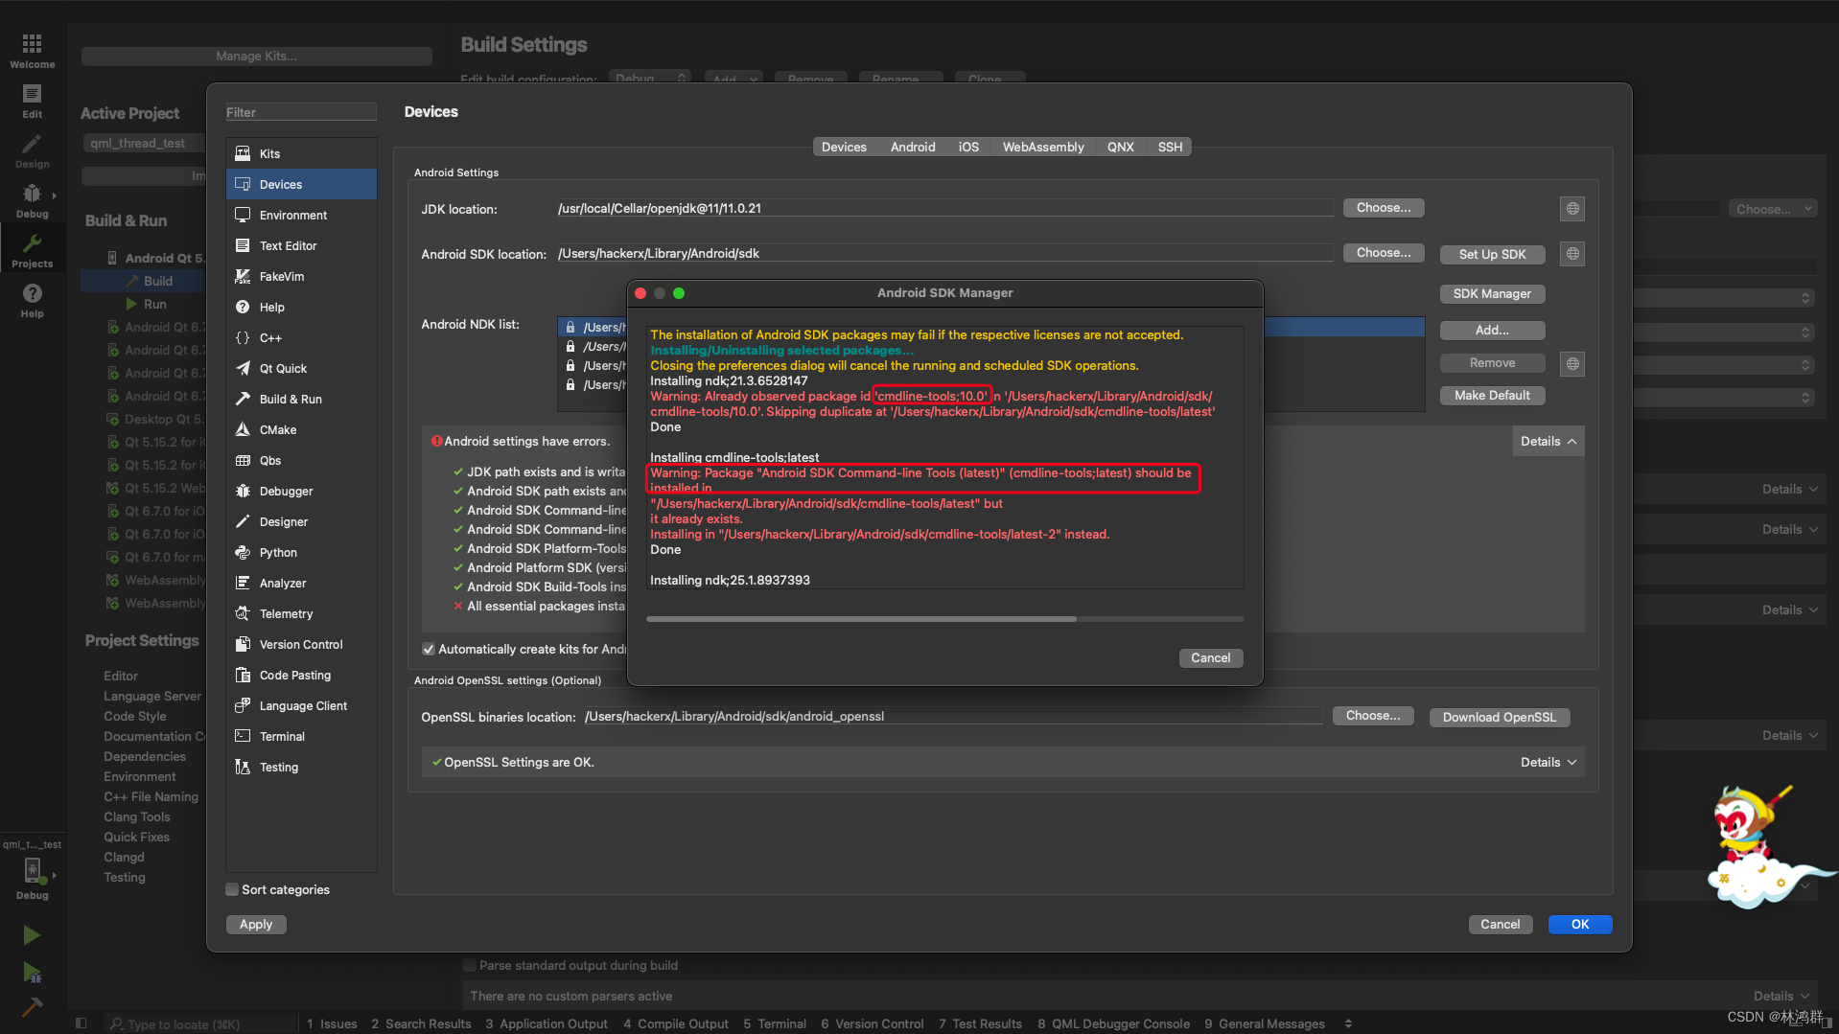Open the Compile Output pane
The image size is (1839, 1034).
[676, 1023]
